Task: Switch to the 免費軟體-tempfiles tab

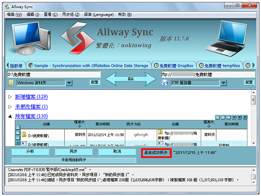Action: click(220, 66)
